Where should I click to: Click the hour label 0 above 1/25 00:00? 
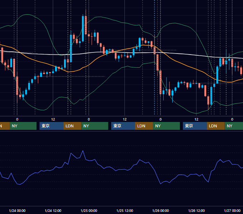pyautogui.click(x=89, y=119)
